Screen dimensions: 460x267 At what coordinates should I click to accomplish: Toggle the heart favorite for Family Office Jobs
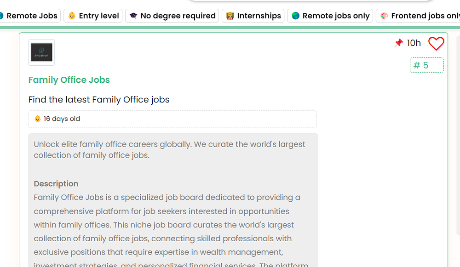(x=436, y=44)
